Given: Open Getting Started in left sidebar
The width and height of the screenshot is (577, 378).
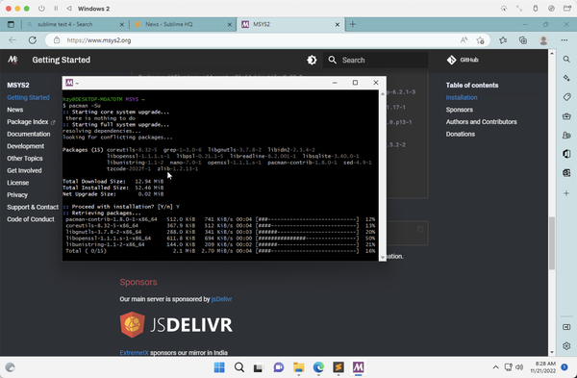Looking at the screenshot, I should point(28,97).
